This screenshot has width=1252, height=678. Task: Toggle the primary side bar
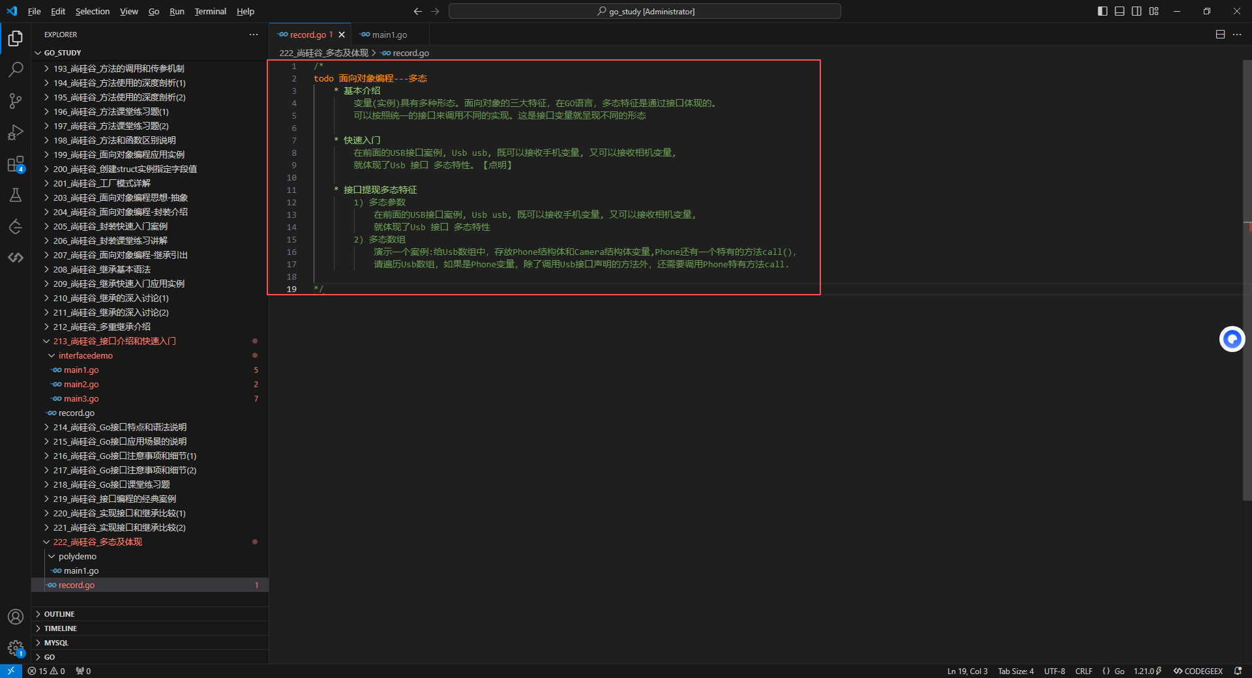click(1103, 11)
